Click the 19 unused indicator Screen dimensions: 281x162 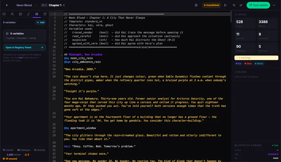pos(10,159)
